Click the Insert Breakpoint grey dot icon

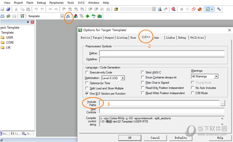pyautogui.click(x=181, y=9)
